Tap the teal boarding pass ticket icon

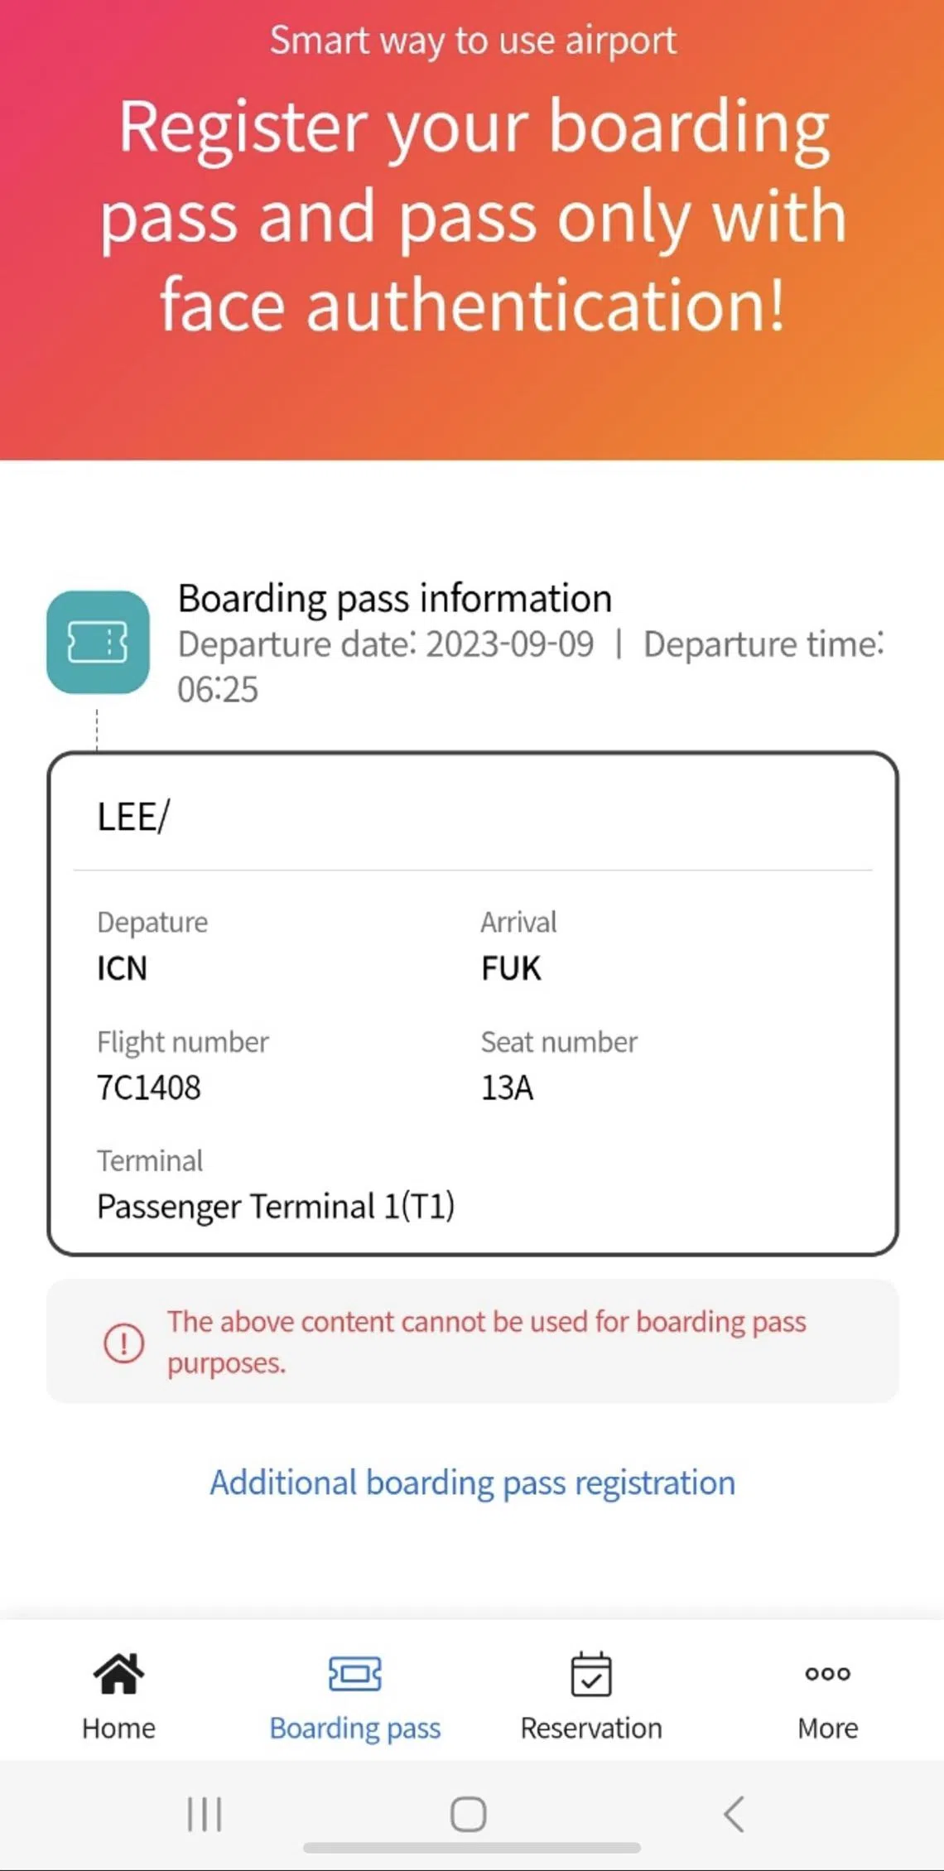click(x=98, y=642)
